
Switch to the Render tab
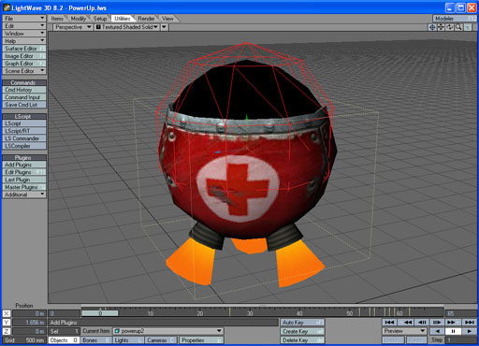tap(146, 19)
